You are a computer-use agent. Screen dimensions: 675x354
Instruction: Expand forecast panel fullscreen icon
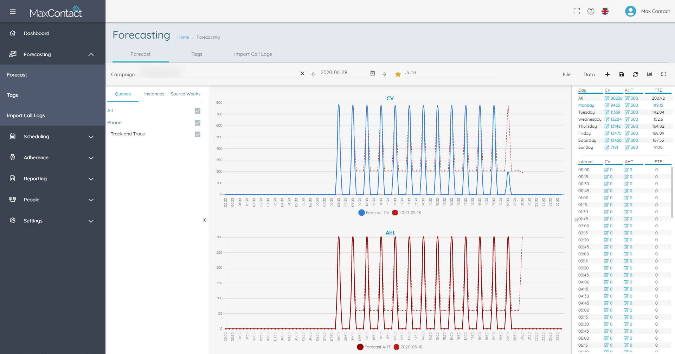[x=664, y=74]
